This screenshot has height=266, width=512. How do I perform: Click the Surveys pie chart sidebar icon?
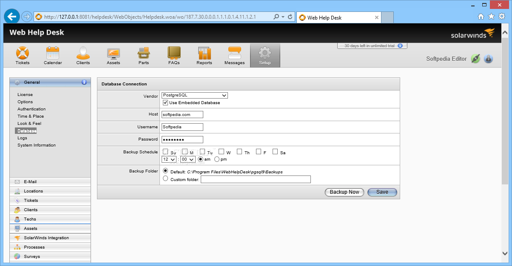[17, 257]
